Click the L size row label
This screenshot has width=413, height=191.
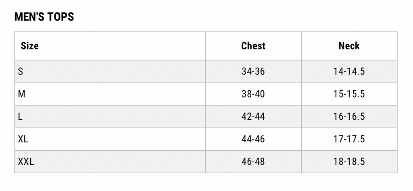20,116
